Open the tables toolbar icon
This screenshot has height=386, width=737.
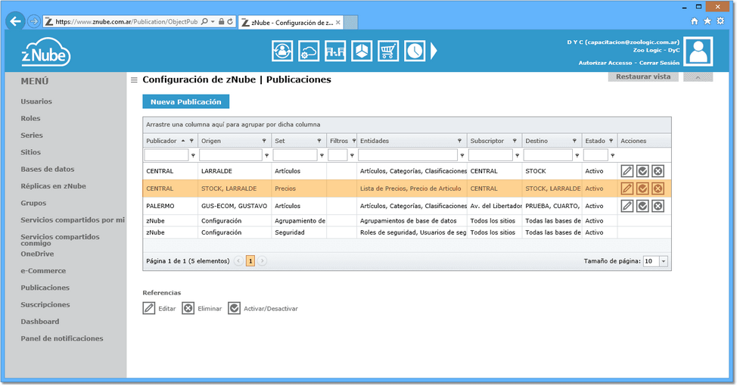pos(335,51)
